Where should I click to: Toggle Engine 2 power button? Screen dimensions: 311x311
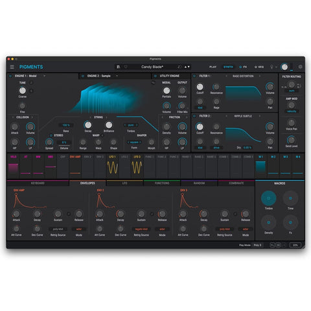[x=83, y=76]
